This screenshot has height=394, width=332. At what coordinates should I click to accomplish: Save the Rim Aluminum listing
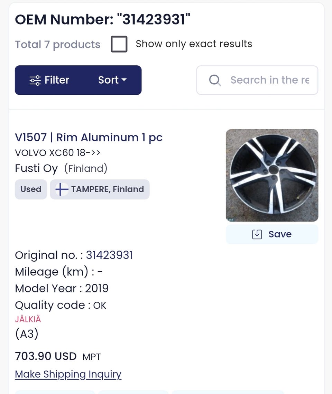coord(272,234)
